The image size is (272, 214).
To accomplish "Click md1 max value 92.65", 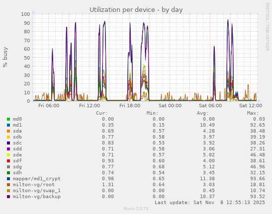I will pos(258,125).
